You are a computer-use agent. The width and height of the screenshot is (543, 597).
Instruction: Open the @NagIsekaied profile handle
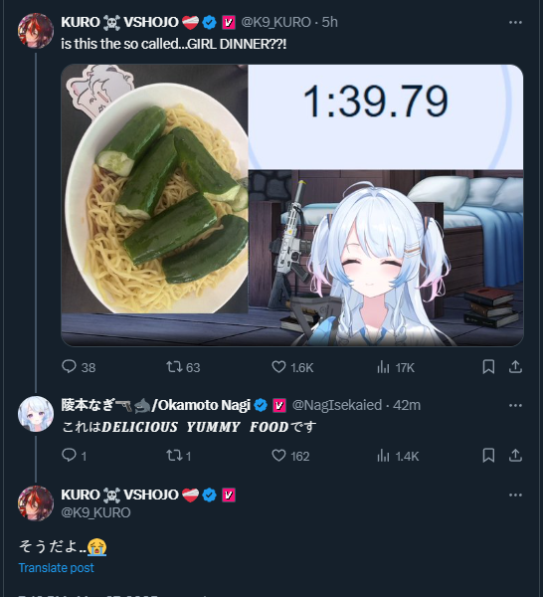[x=337, y=405]
